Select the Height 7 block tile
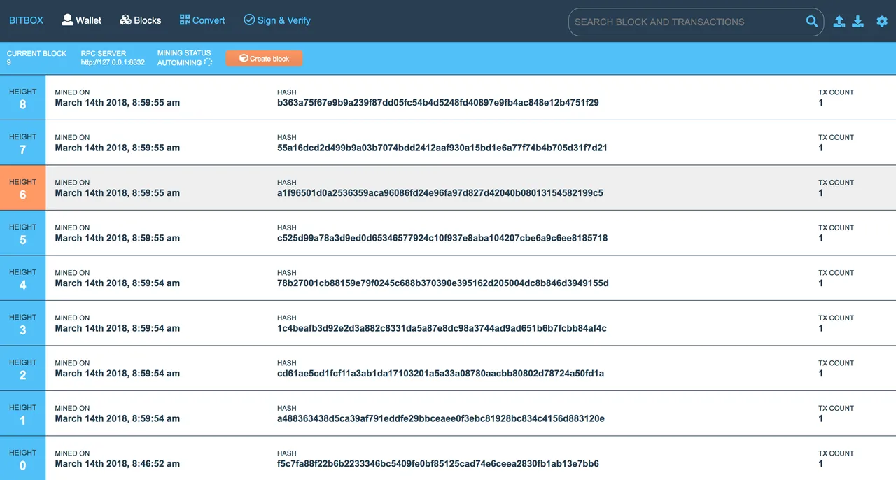 pyautogui.click(x=22, y=143)
